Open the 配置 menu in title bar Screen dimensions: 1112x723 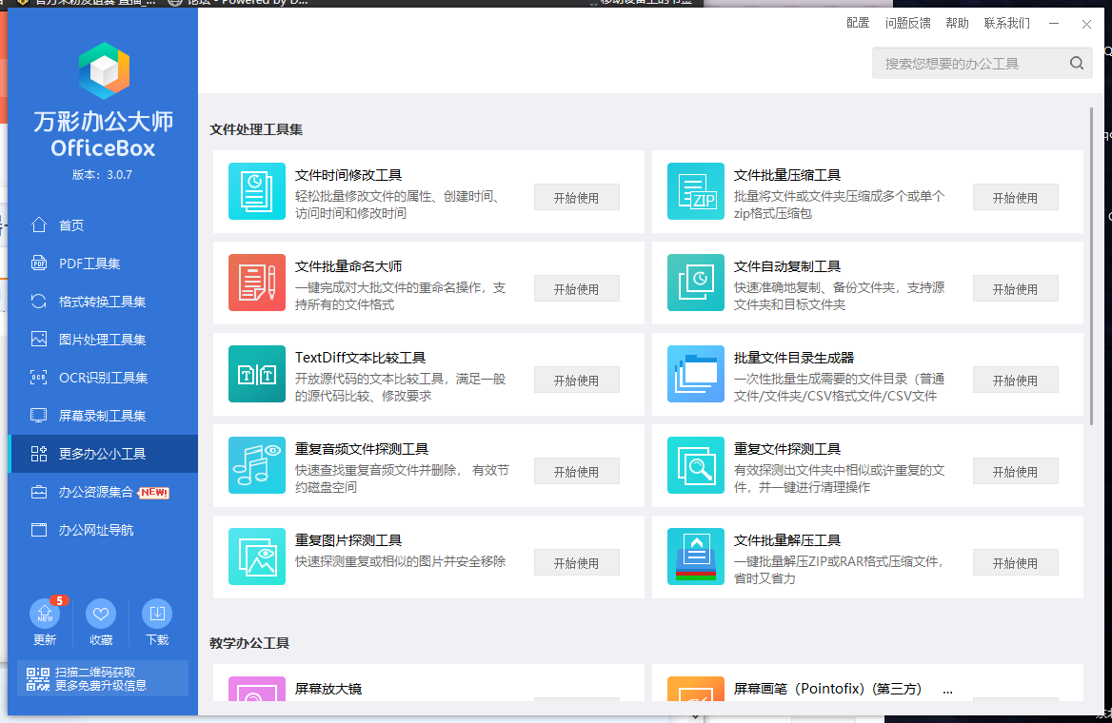858,23
